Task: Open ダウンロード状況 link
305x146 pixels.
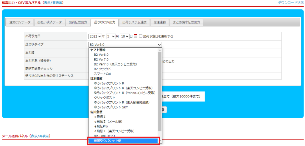Action: click(291, 3)
